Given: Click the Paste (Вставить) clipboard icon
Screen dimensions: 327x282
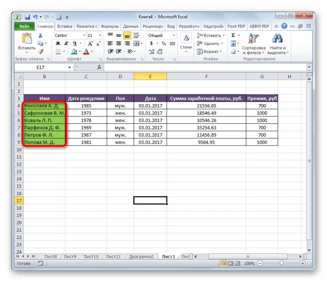Looking at the screenshot, I should (27, 39).
